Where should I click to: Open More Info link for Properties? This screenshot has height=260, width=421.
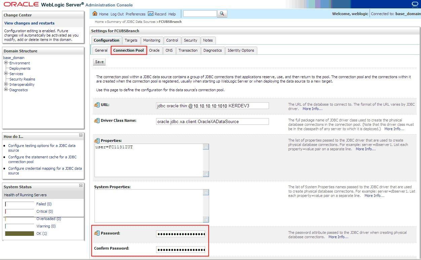(366, 149)
